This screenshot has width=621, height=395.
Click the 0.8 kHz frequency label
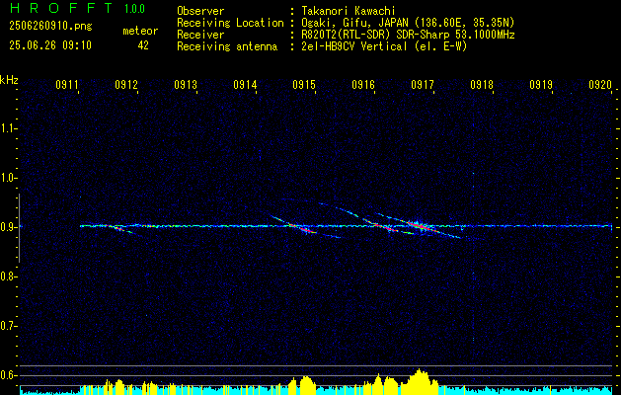[8, 276]
